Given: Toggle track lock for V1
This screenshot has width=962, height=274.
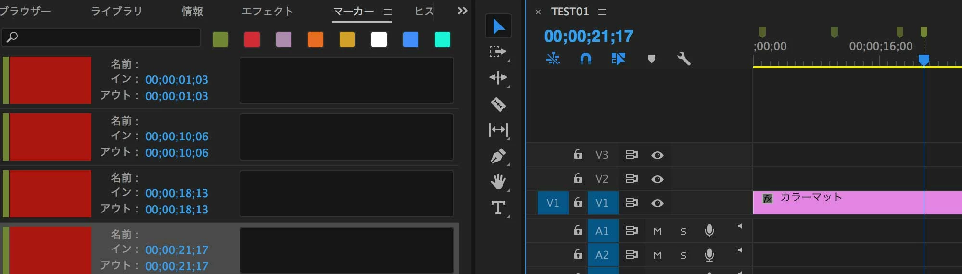Looking at the screenshot, I should point(578,202).
